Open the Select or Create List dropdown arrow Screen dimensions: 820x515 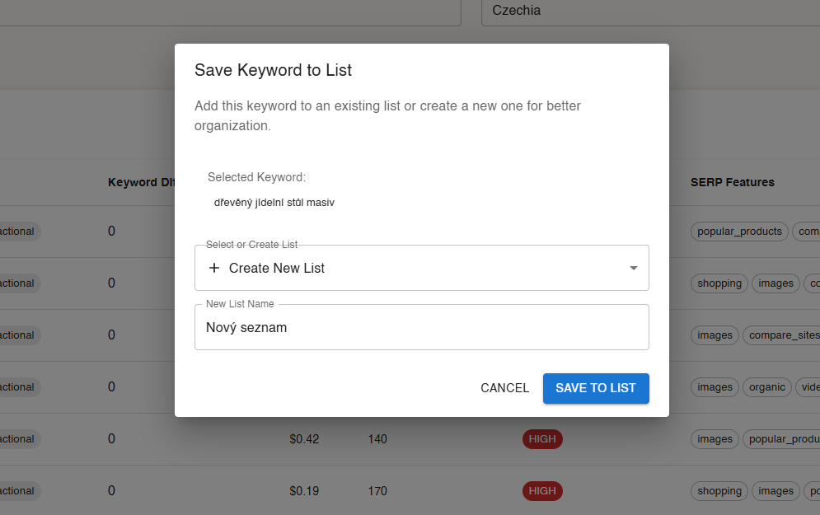coord(633,268)
